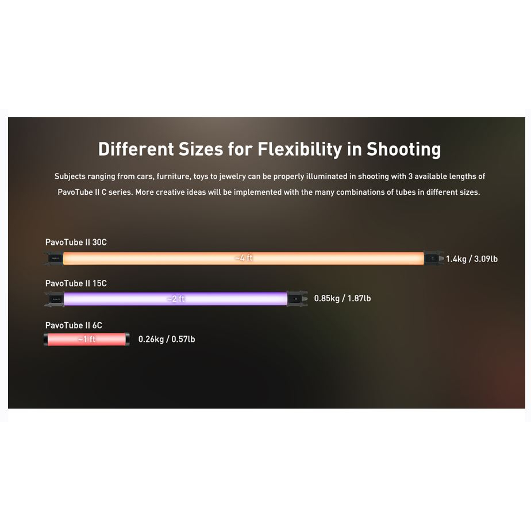This screenshot has height=531, width=531.
Task: Click the description line starting 'PavoTube II C series'
Action: (269, 193)
